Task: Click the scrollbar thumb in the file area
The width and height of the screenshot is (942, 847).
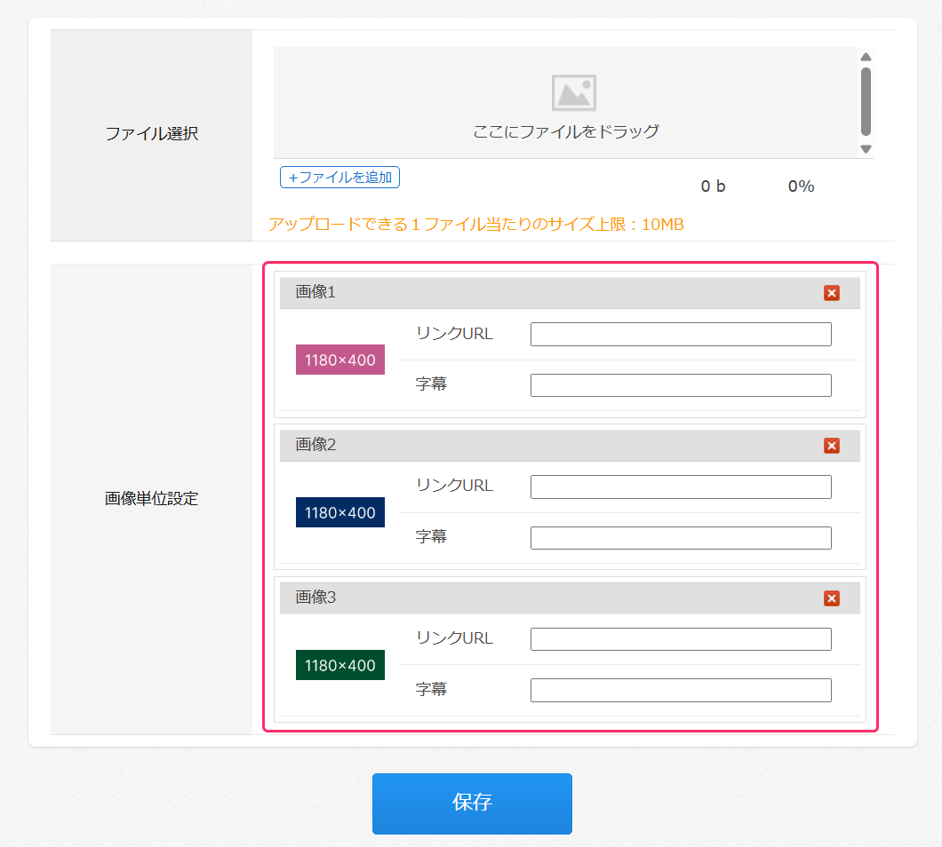Action: click(865, 98)
